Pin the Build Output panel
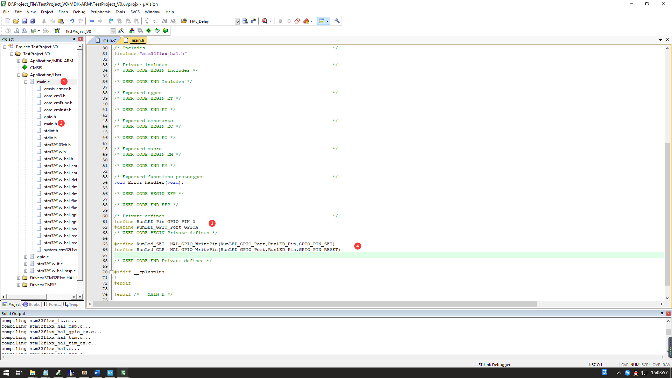Viewport: 672px width, 378px height. click(662, 314)
